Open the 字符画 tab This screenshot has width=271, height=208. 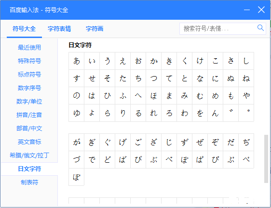pyautogui.click(x=95, y=29)
